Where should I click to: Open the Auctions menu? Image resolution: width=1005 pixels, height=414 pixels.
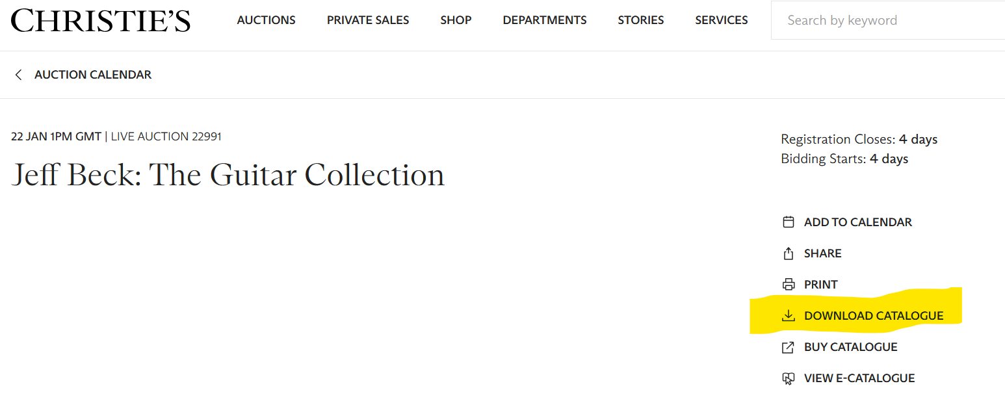point(266,20)
